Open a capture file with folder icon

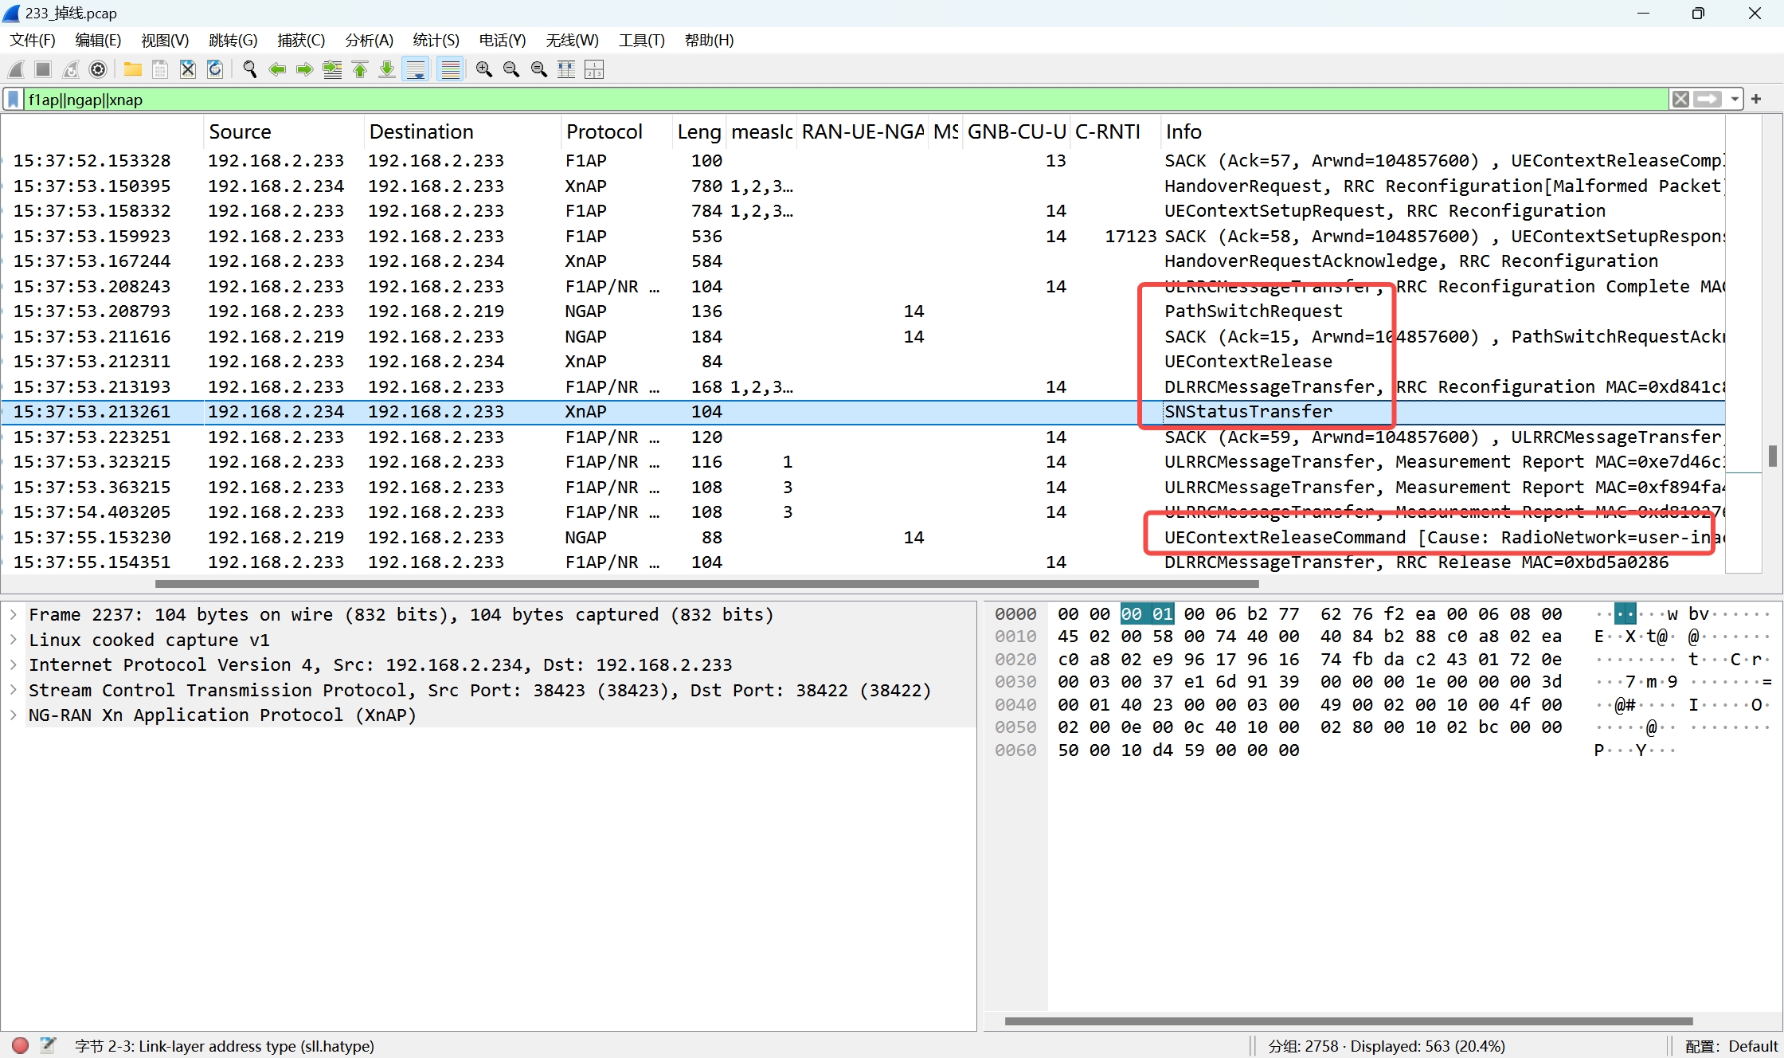[132, 70]
